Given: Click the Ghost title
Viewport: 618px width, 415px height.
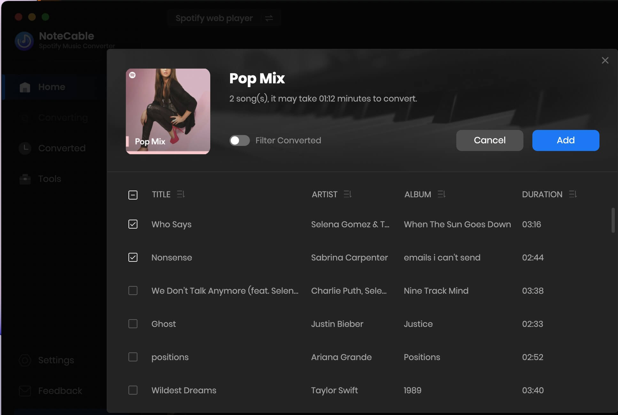Looking at the screenshot, I should pos(164,324).
